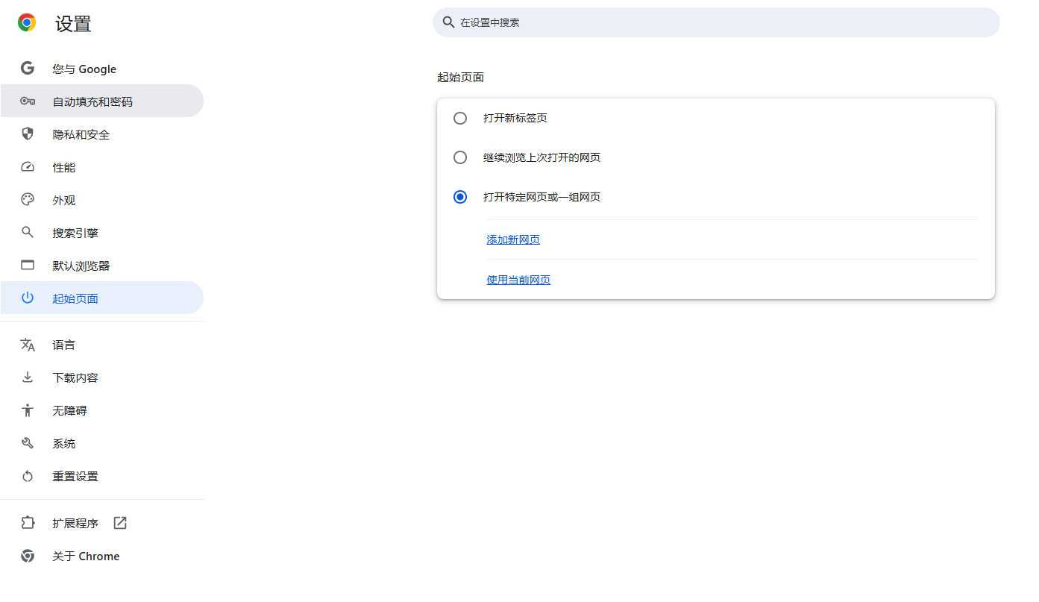Viewport: 1039px width, 602px height.
Task: Focus the 在设置中搜索 search field
Action: point(716,22)
